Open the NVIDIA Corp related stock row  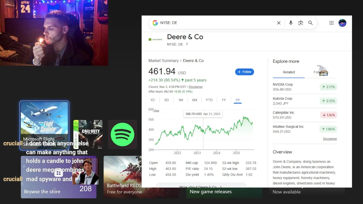305,87
